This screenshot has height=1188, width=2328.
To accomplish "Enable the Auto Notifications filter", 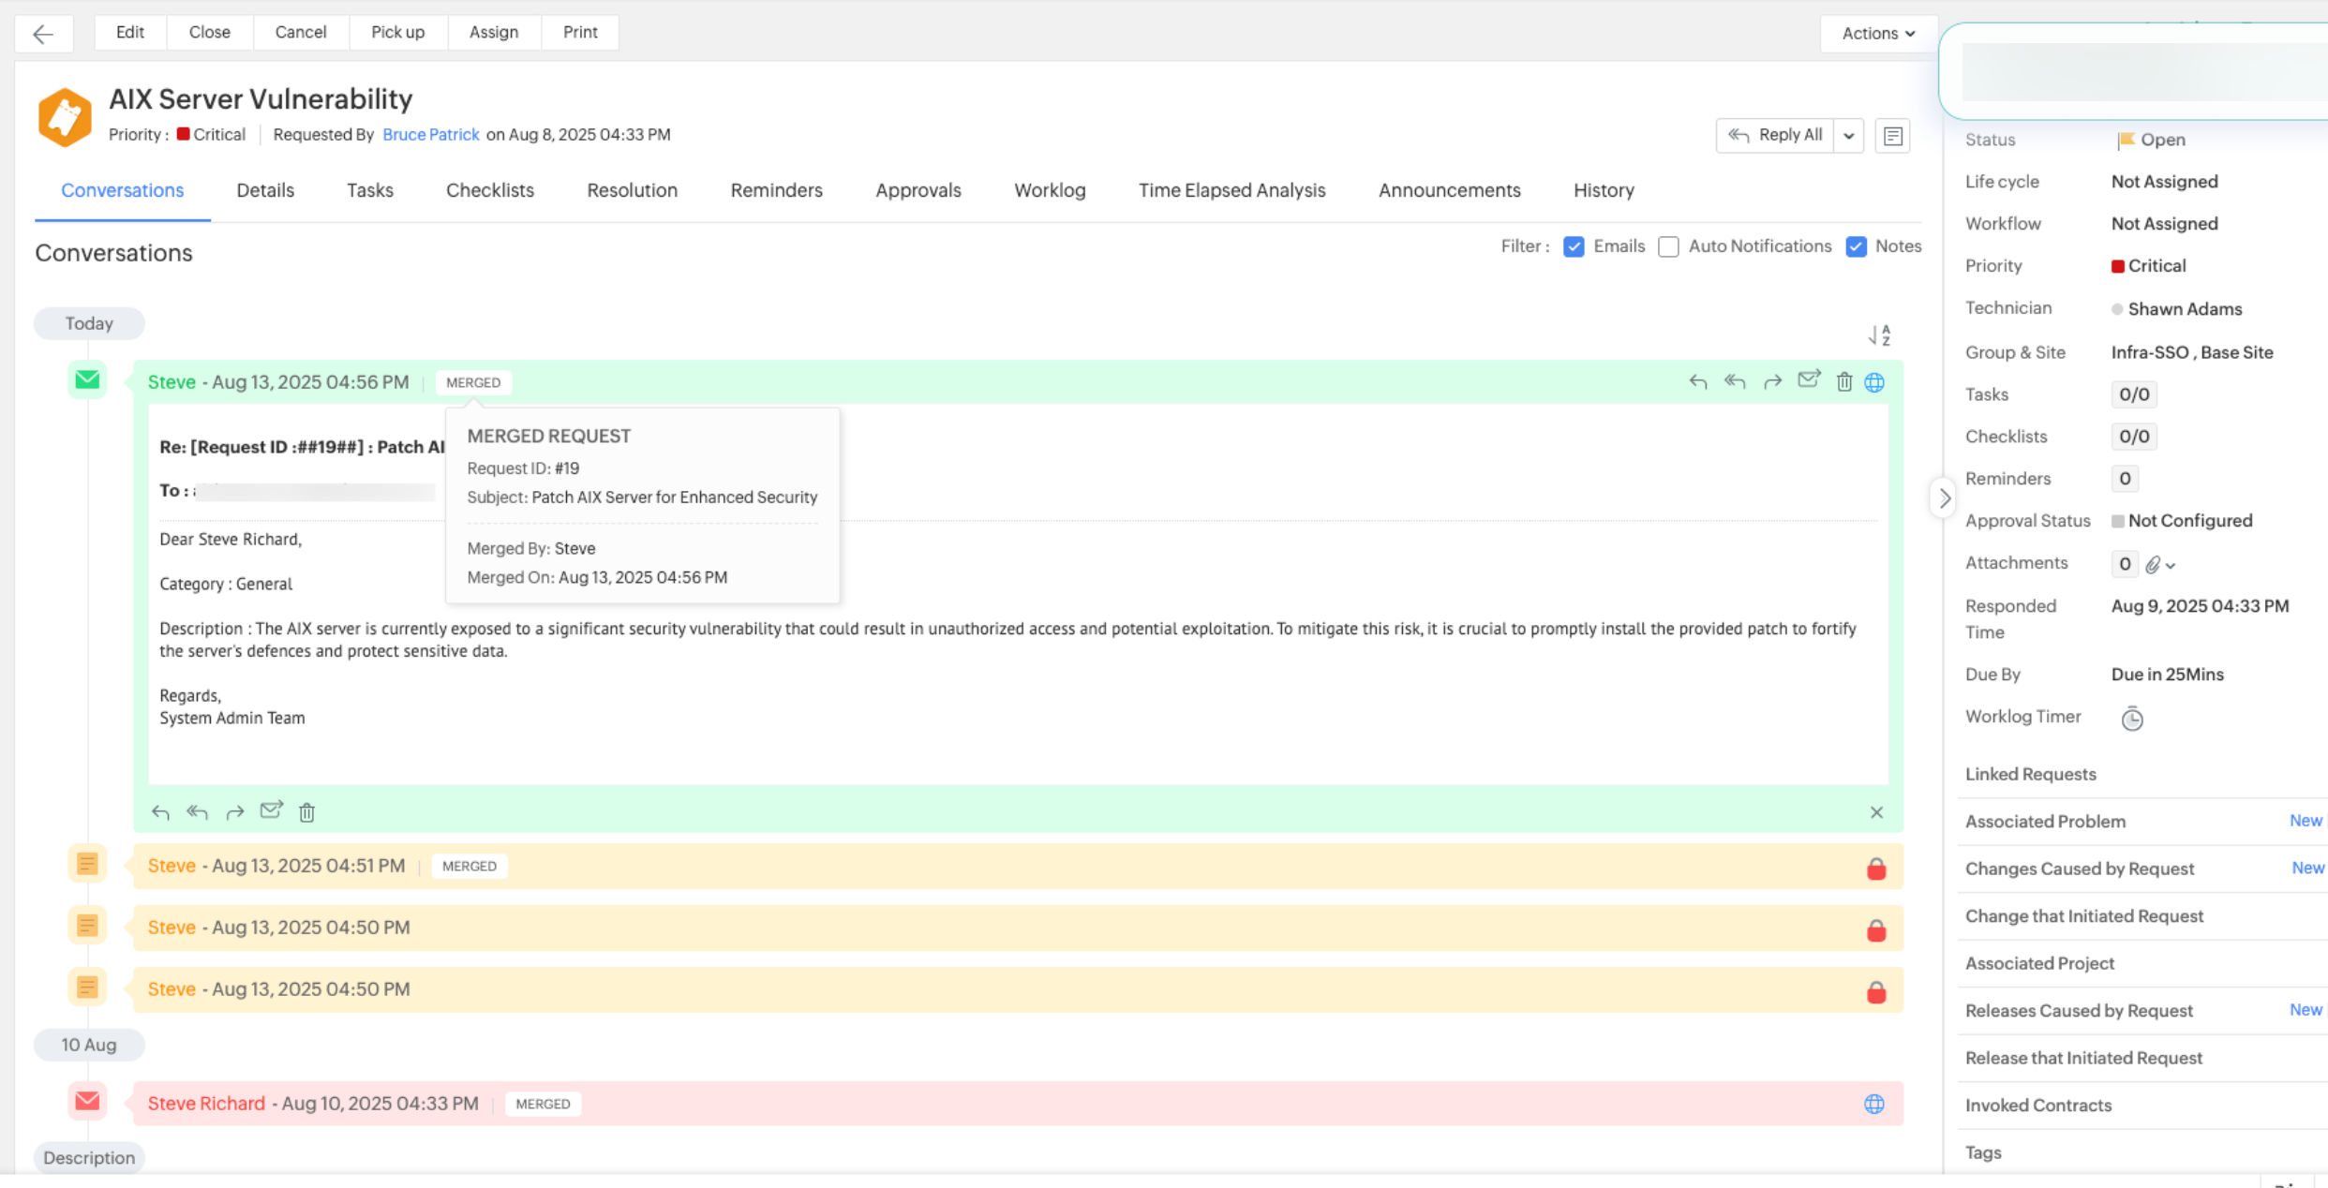I will click(1668, 246).
